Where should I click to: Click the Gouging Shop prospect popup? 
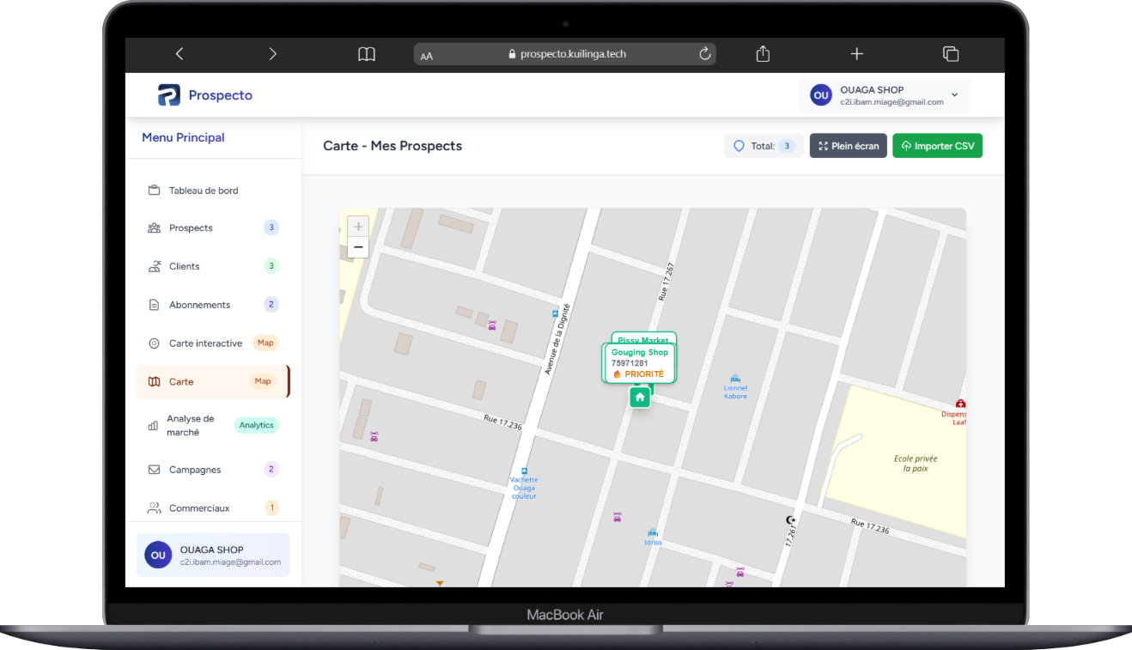639,358
